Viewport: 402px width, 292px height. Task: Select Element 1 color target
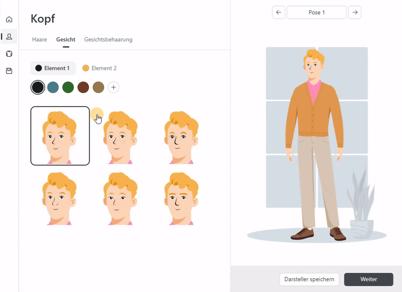pyautogui.click(x=53, y=68)
